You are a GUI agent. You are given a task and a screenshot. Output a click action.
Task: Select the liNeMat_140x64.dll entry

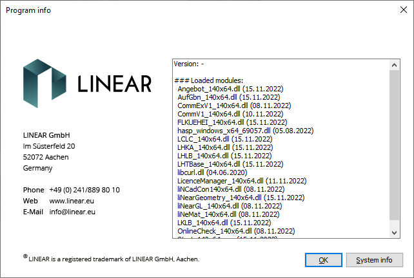click(x=228, y=214)
